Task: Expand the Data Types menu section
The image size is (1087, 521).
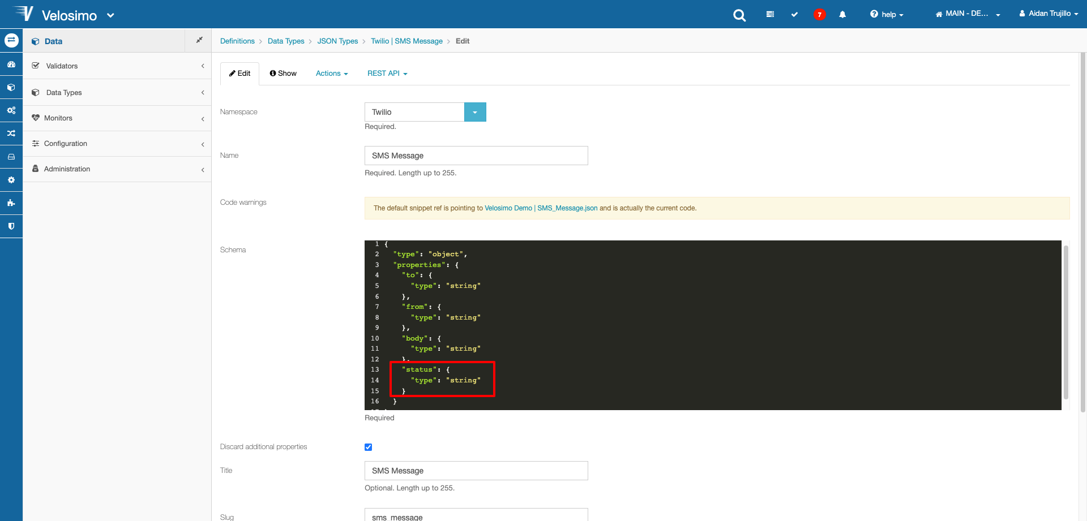Action: click(x=117, y=92)
